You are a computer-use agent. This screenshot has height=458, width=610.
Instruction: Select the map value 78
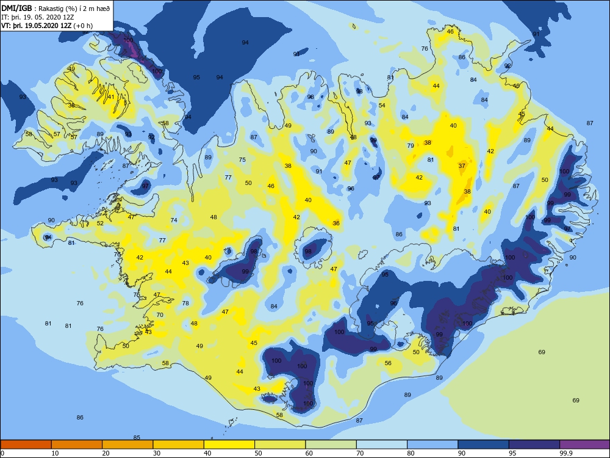coord(185,303)
